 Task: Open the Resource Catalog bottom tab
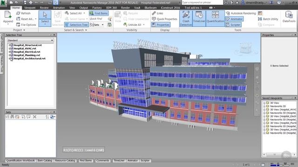click(65, 161)
